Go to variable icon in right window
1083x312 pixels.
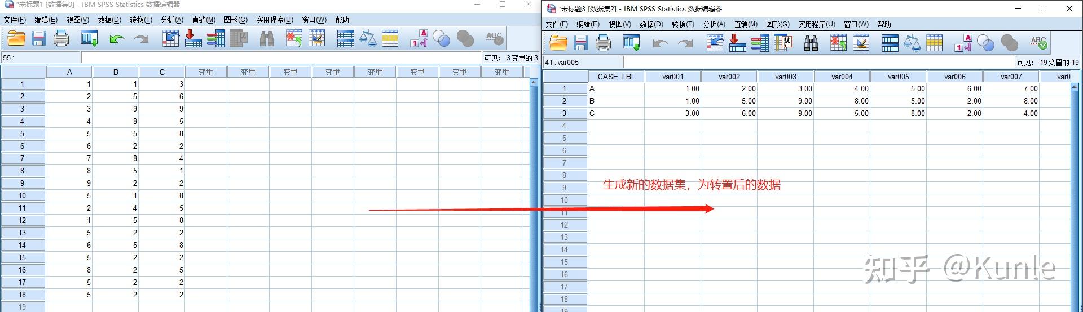tap(737, 43)
